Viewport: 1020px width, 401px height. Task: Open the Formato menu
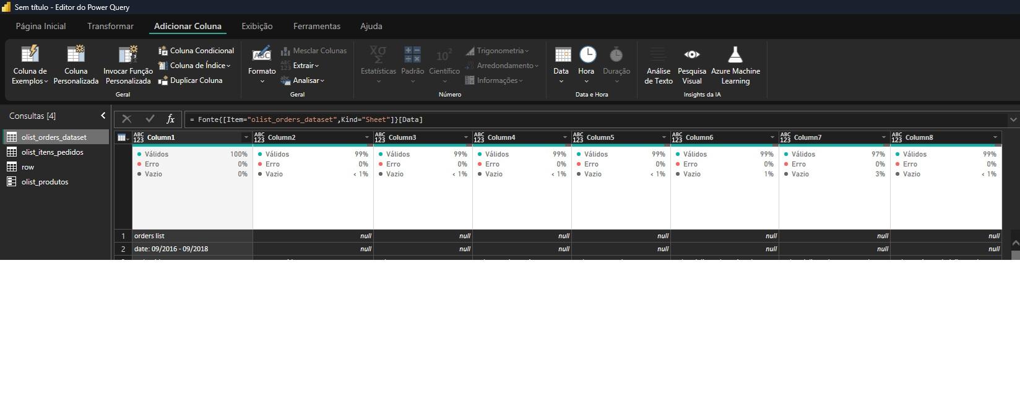click(262, 65)
